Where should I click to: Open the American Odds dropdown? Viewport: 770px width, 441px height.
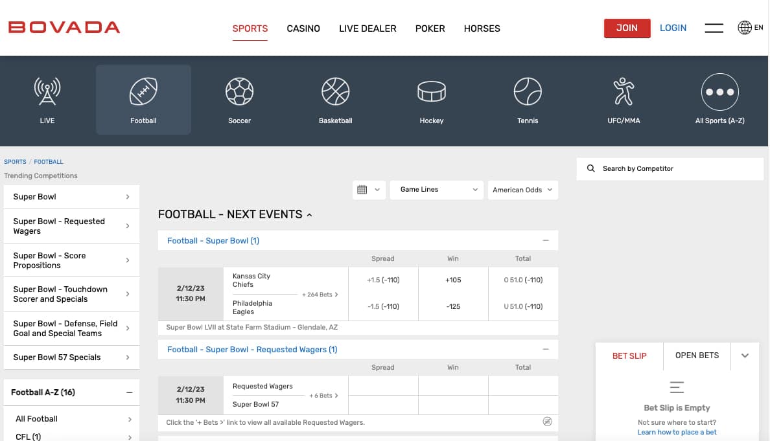523,190
